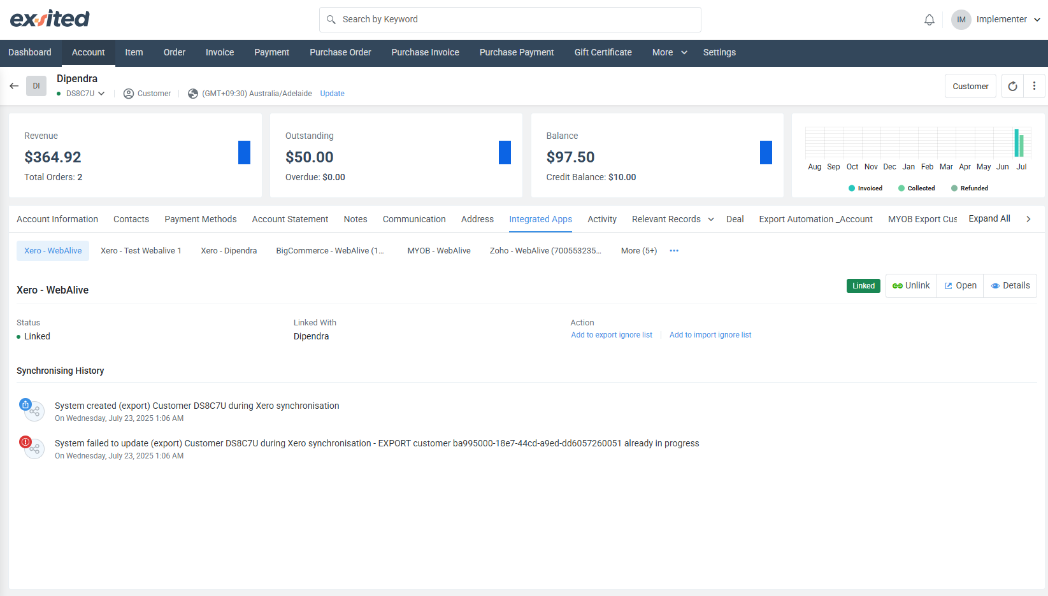Click the IM user avatar
The image size is (1048, 596).
tap(961, 20)
